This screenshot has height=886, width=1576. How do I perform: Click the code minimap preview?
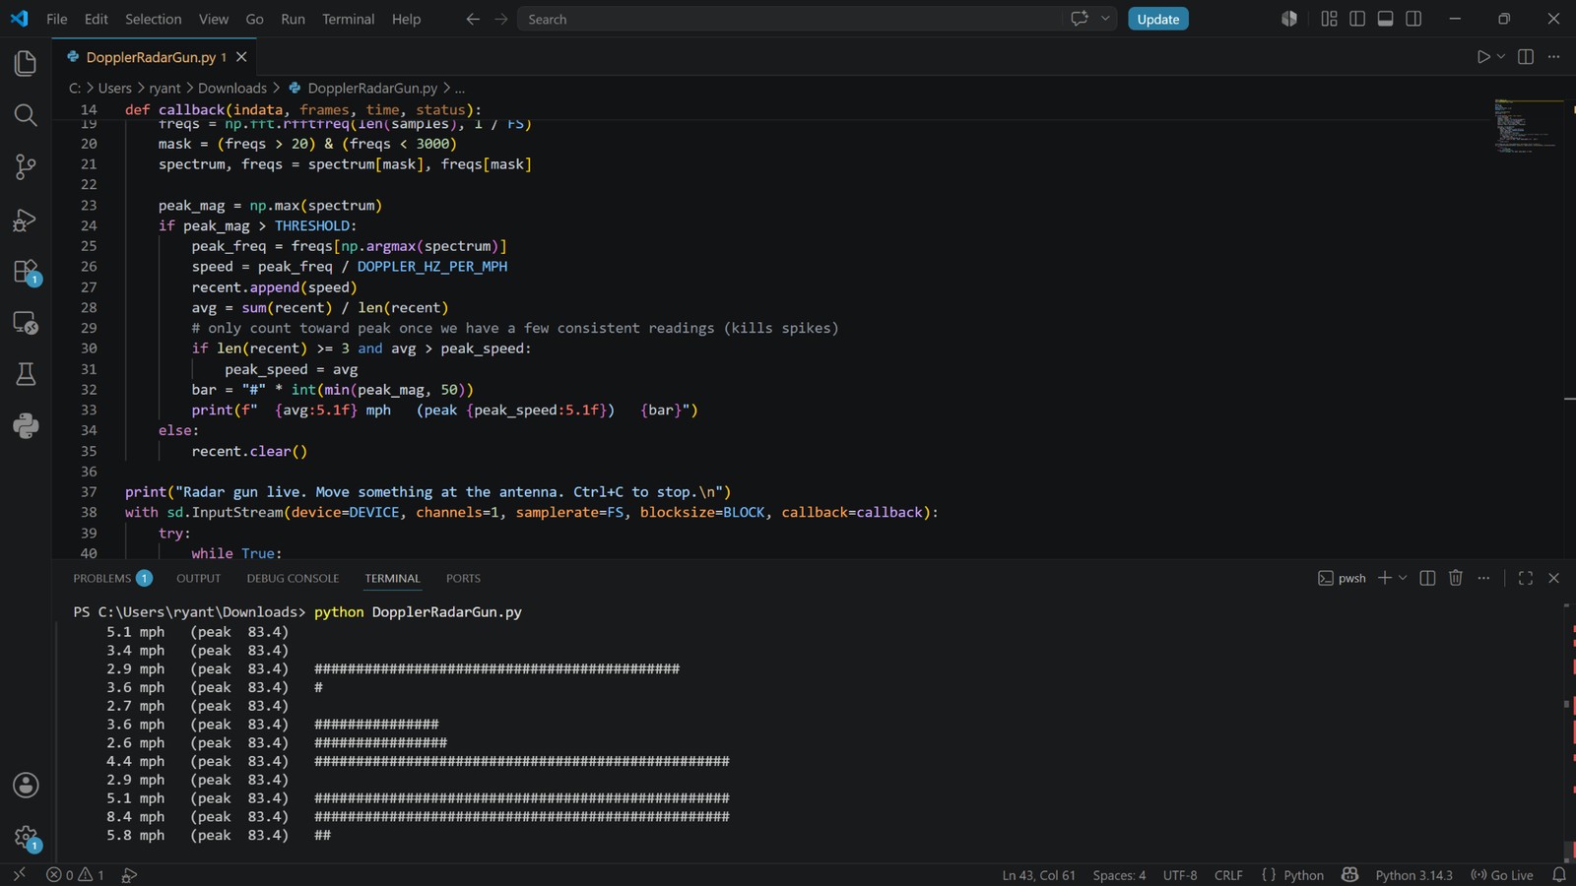coord(1529,125)
